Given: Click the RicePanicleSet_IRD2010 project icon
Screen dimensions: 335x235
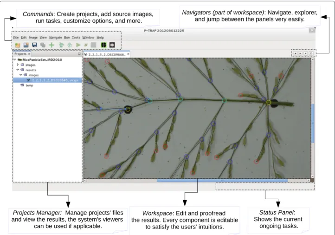Looking at the screenshot, I should click(x=20, y=59).
